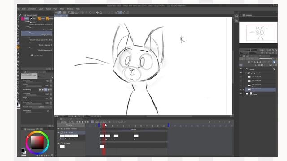Click the Fill icon in command bar

[x=97, y=13]
